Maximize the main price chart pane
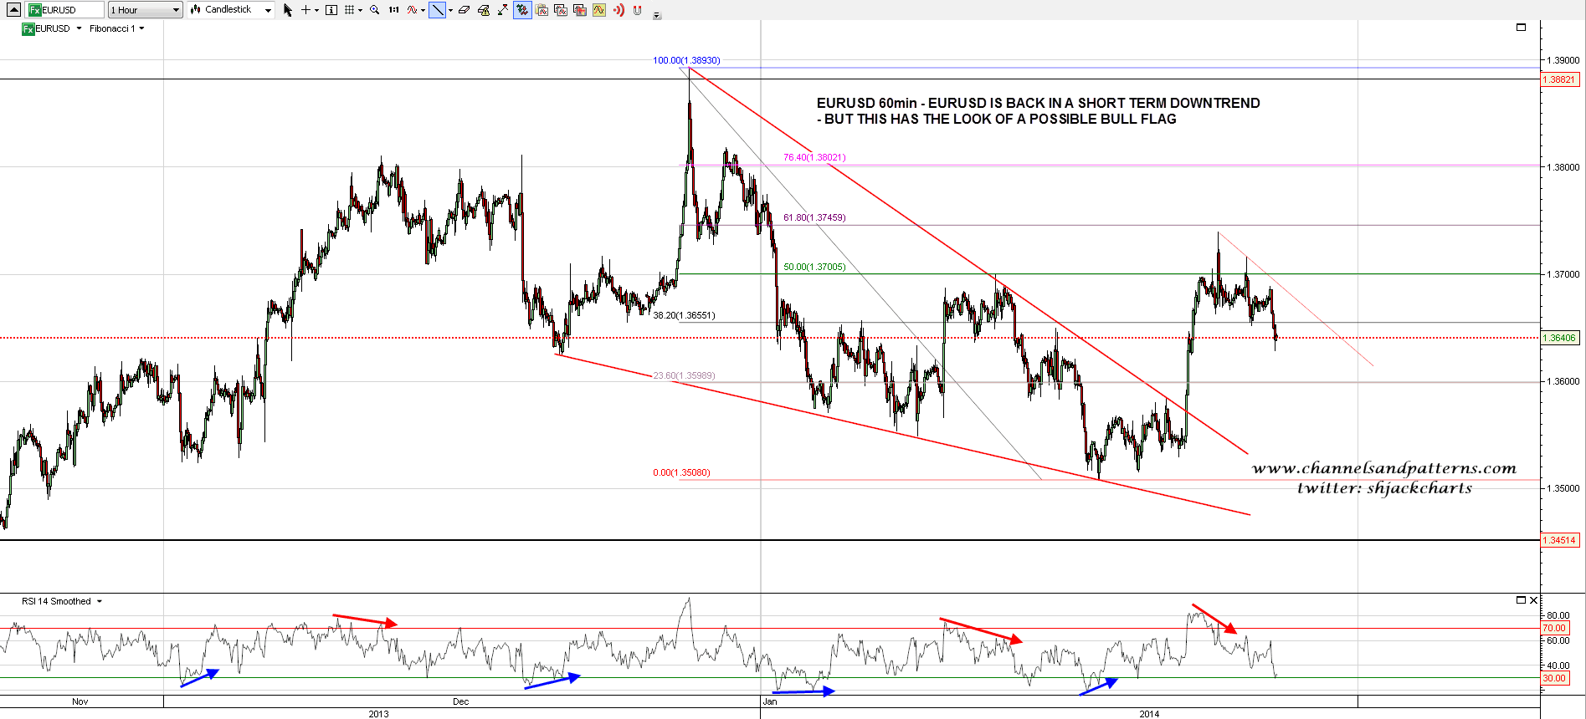 click(x=1521, y=28)
